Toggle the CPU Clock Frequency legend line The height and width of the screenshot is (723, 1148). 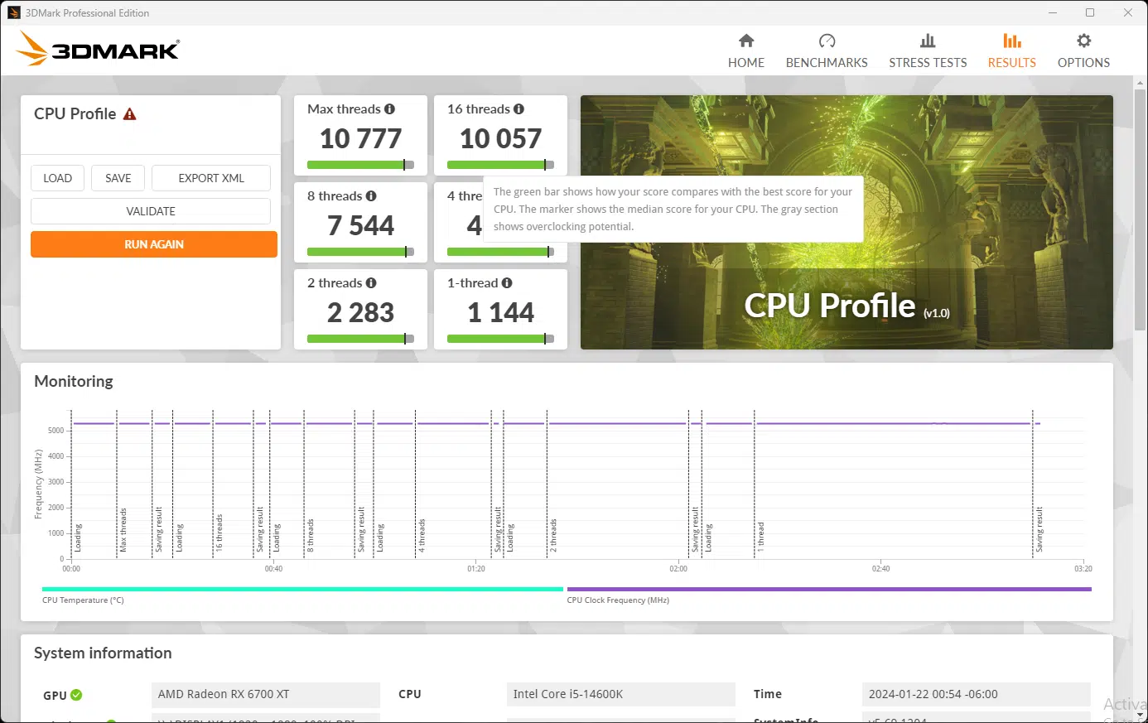[829, 590]
